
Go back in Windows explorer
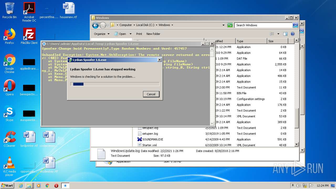[x=95, y=25]
